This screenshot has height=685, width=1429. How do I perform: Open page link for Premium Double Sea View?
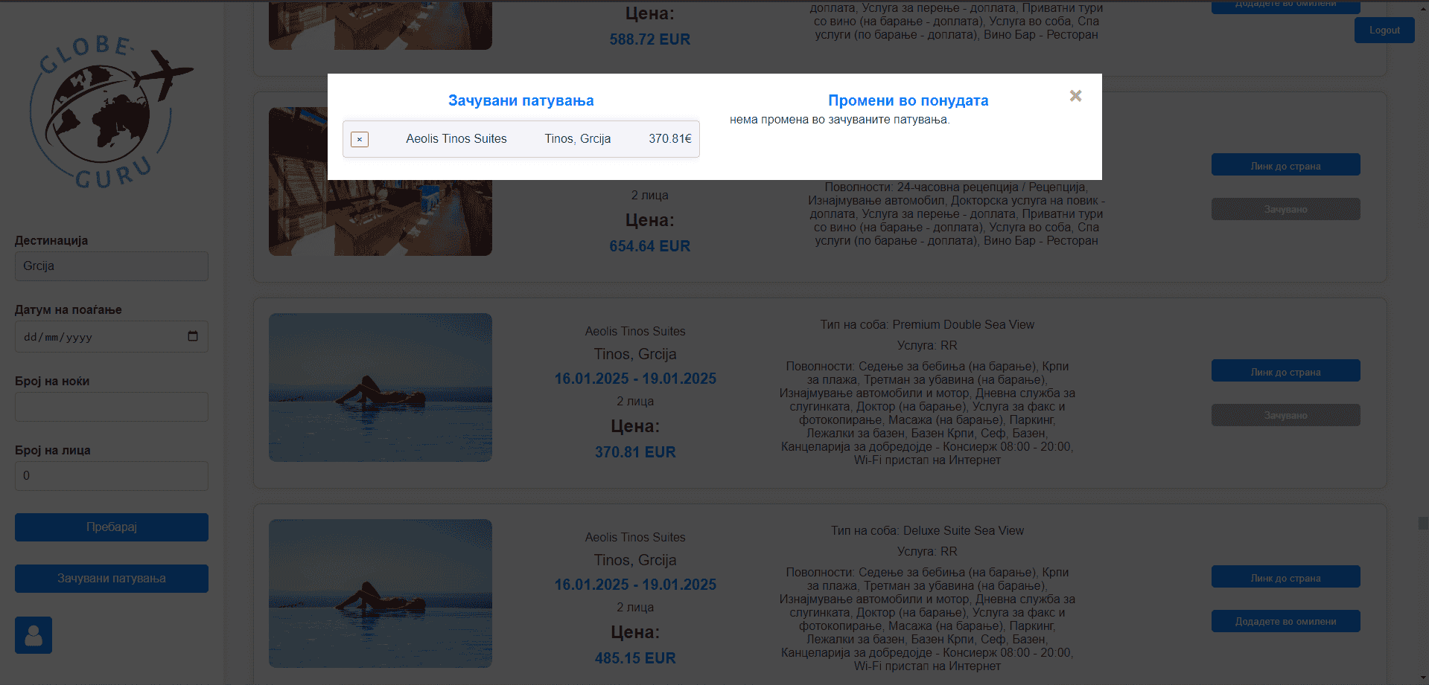[x=1285, y=372]
